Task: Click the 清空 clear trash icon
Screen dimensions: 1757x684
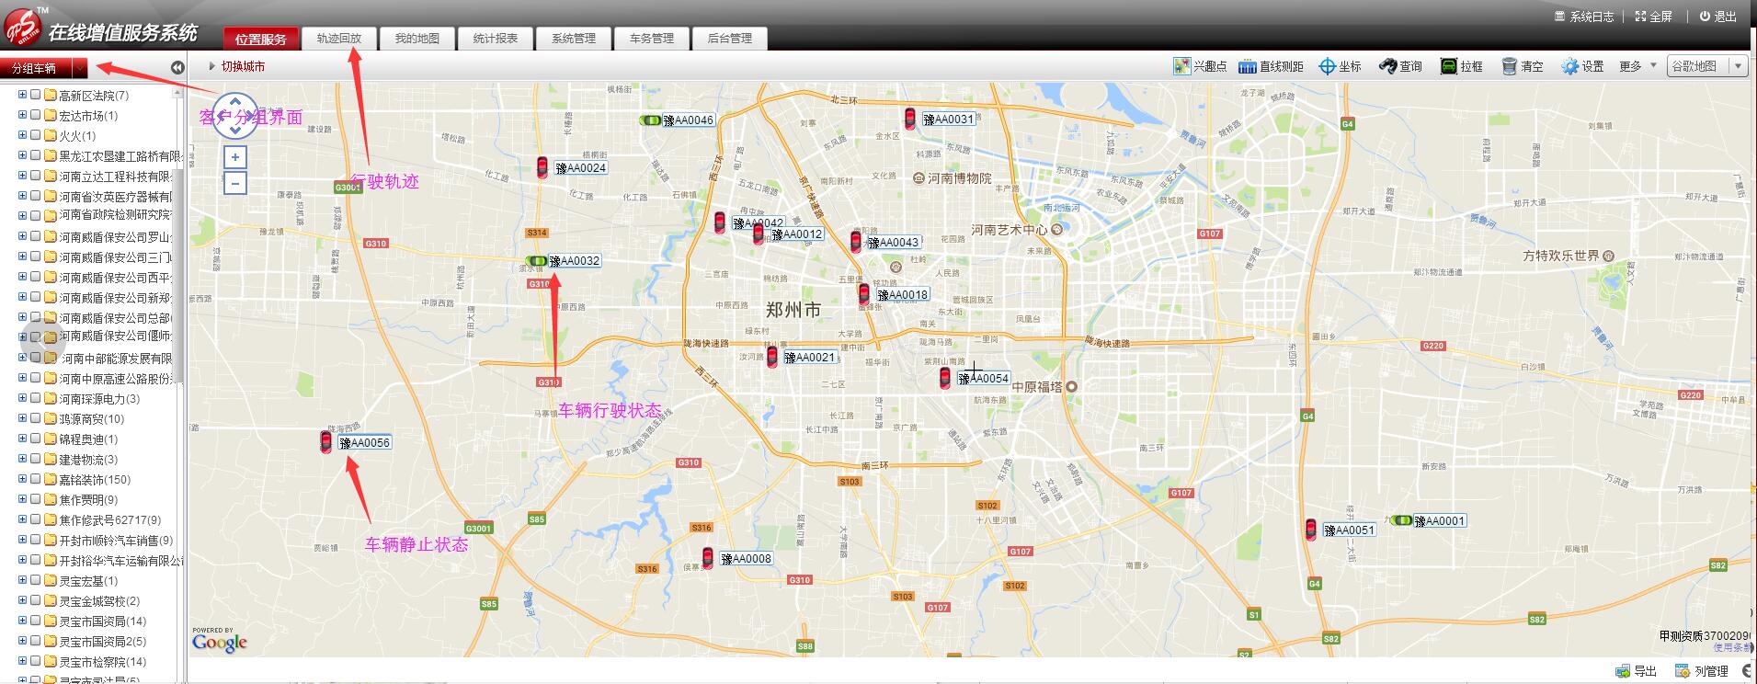Action: point(1509,66)
